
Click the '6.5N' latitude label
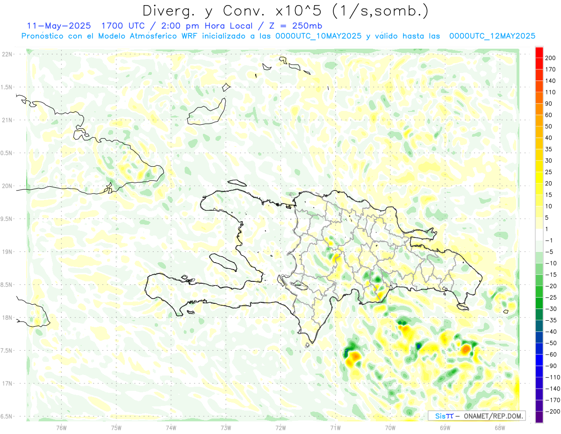[7, 416]
